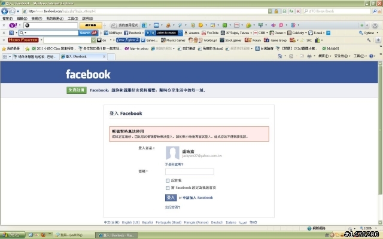Click the IE search box field
Image resolution: width=383 pixels, height=239 pixels.
pos(338,11)
